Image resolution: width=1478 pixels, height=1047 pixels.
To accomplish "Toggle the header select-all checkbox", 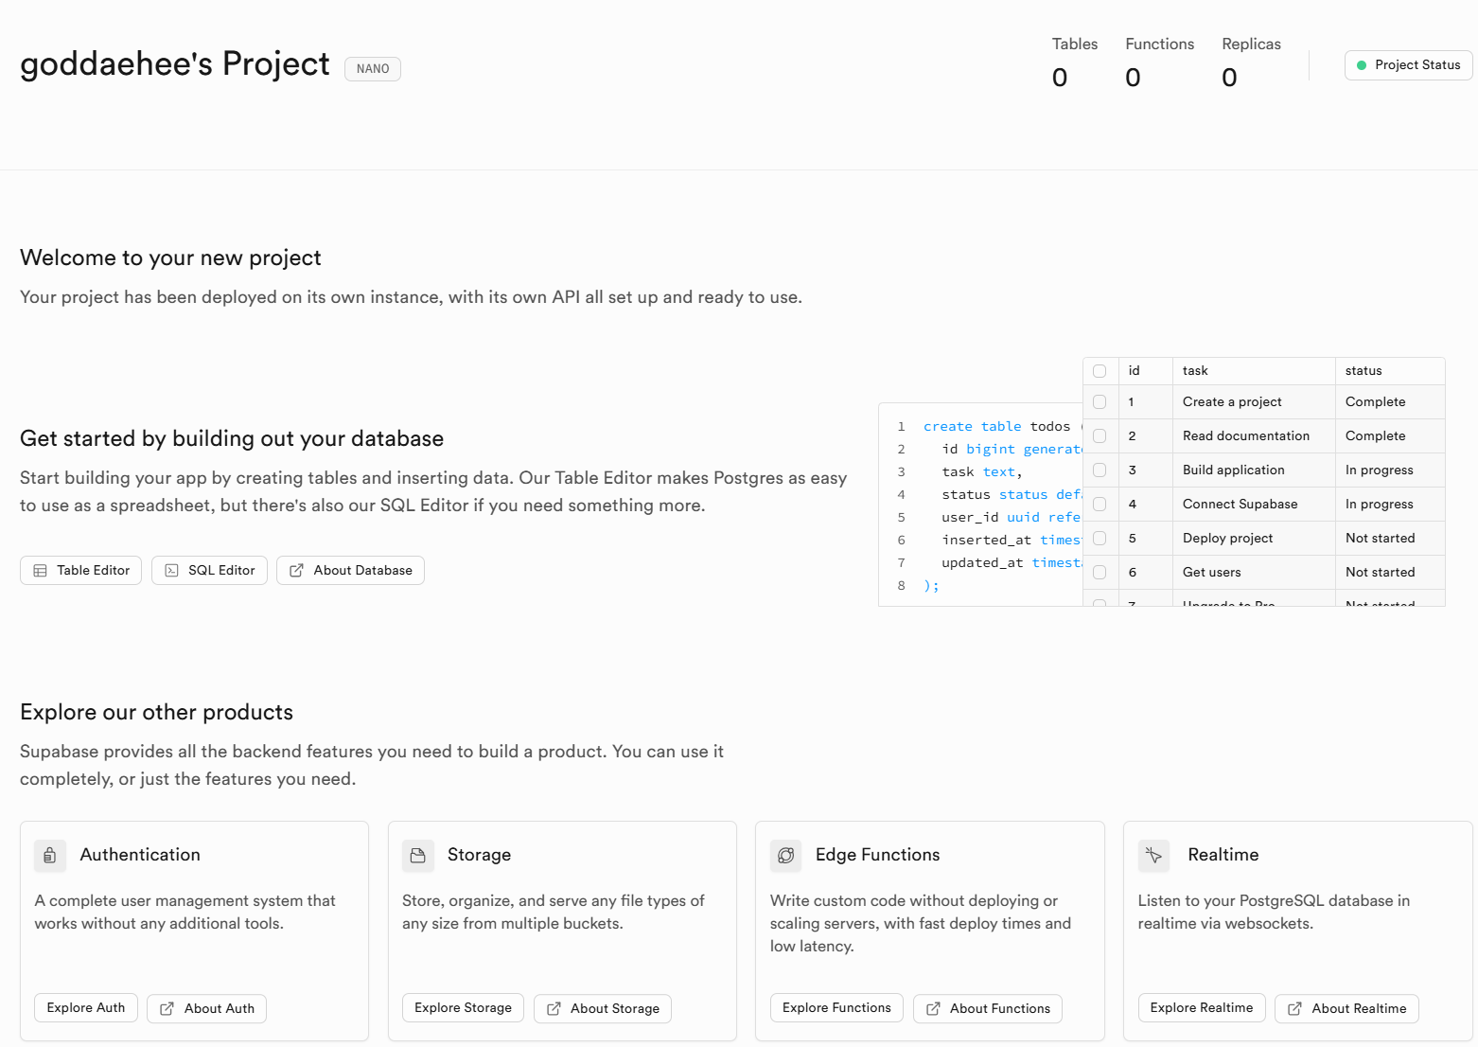I will pyautogui.click(x=1100, y=371).
